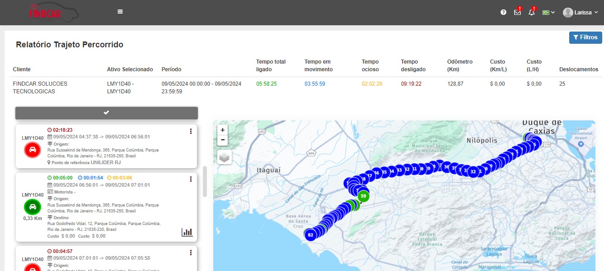604x271 pixels.
Task: Click the Cliente column header
Action: point(22,69)
